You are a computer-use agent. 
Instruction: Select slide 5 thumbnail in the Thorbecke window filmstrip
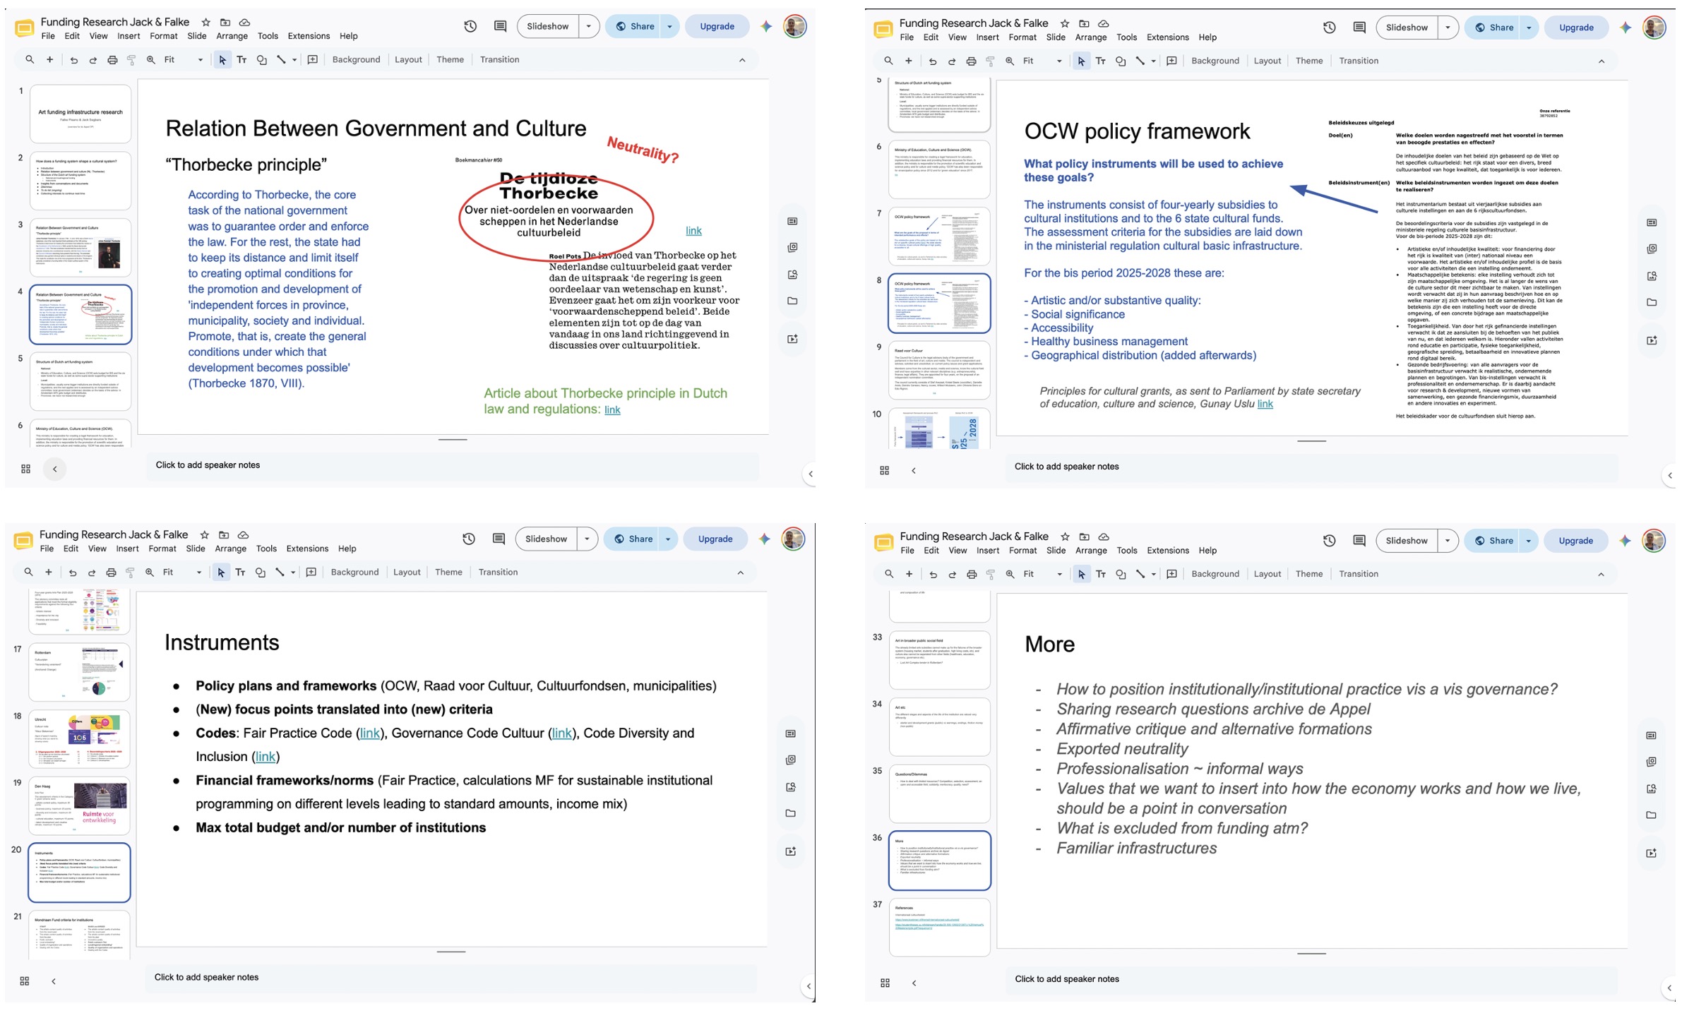(80, 381)
